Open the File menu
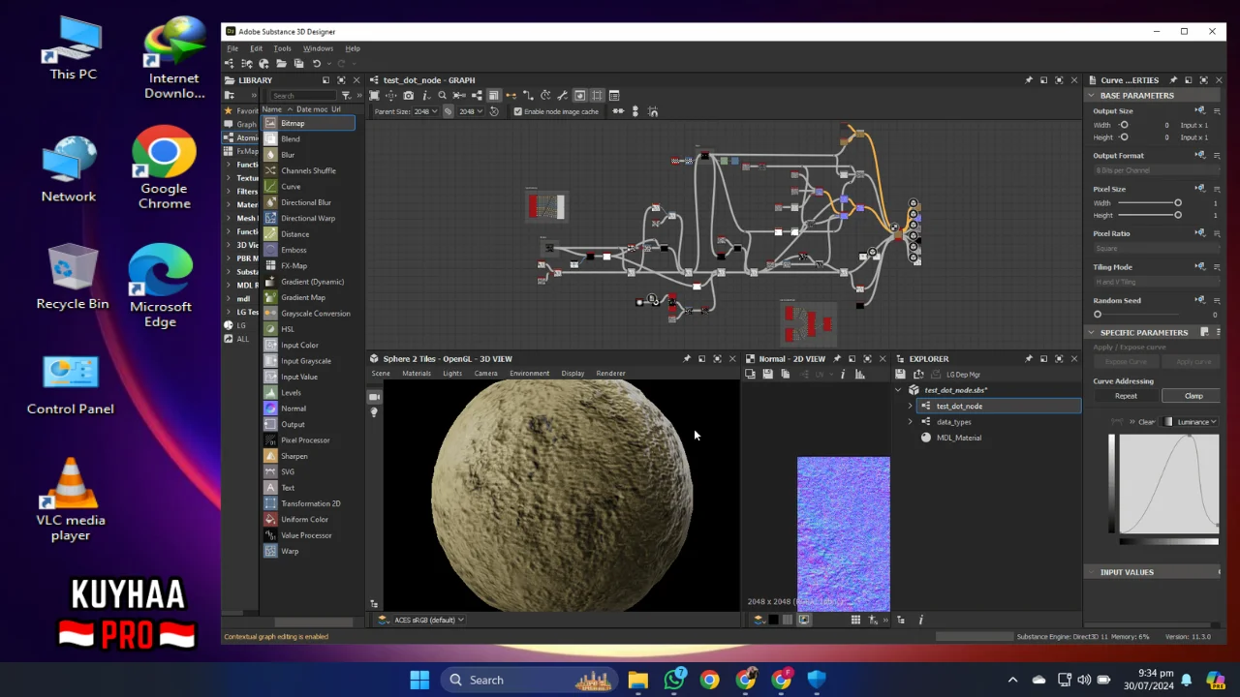This screenshot has width=1240, height=697. coord(232,48)
